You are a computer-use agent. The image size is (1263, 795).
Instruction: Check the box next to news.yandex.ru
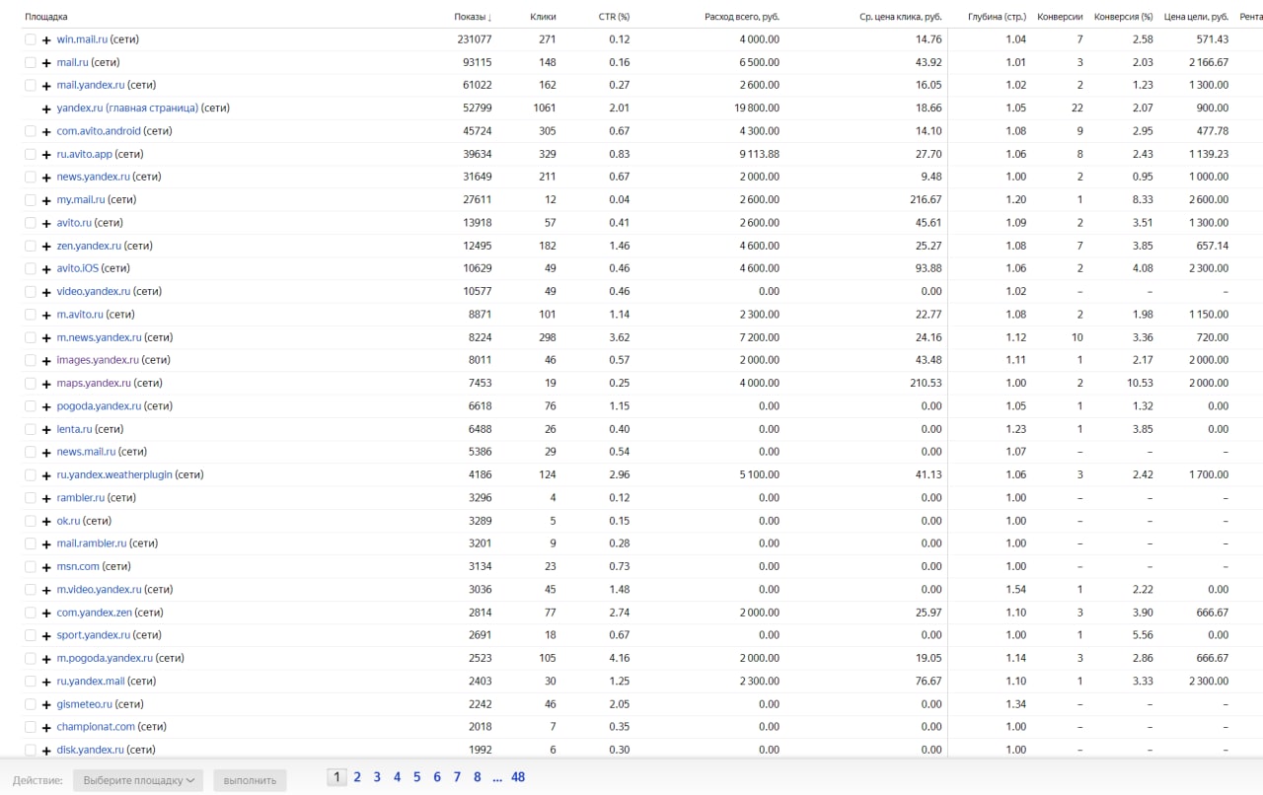point(31,177)
